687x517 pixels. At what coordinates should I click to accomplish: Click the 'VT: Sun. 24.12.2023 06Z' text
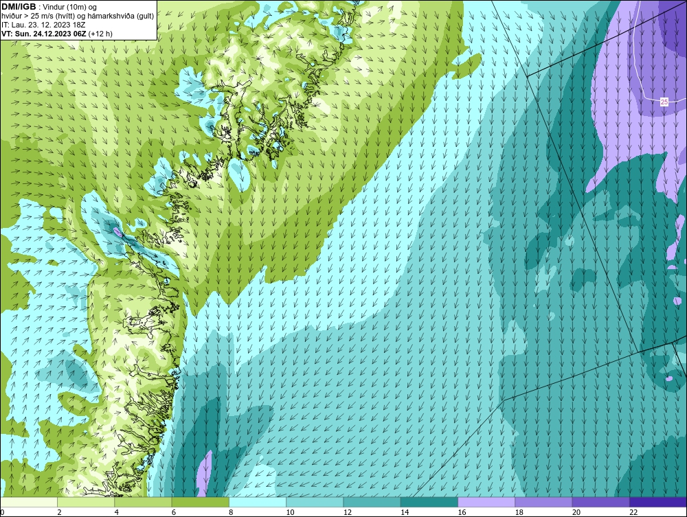44,34
